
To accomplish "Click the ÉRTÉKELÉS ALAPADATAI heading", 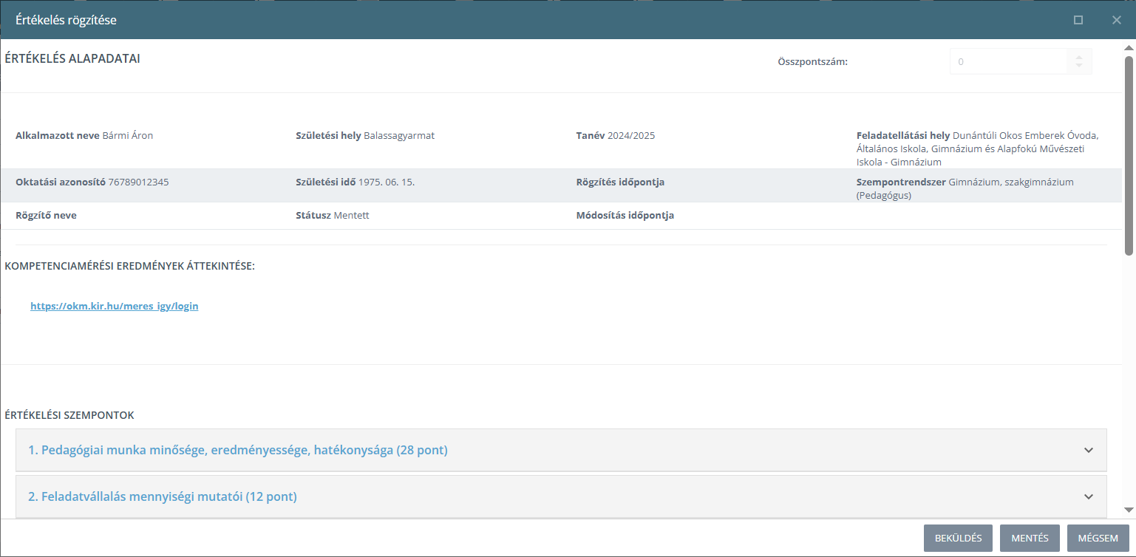I will (72, 59).
